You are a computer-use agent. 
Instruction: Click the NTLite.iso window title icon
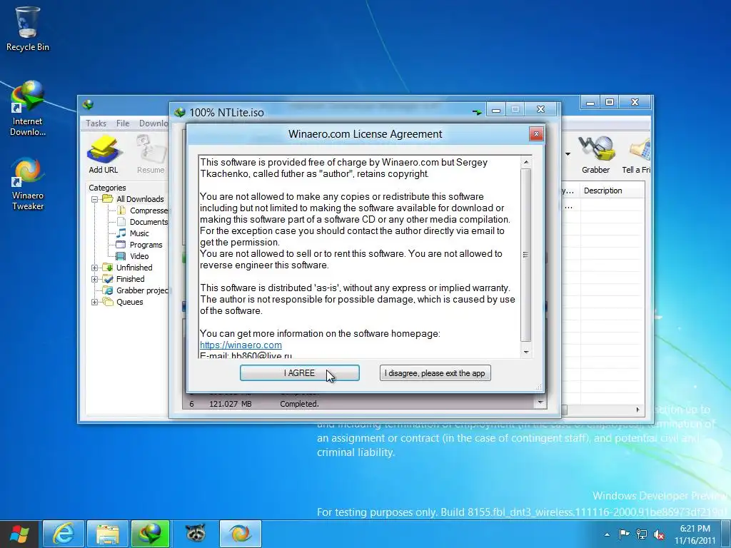pos(180,112)
